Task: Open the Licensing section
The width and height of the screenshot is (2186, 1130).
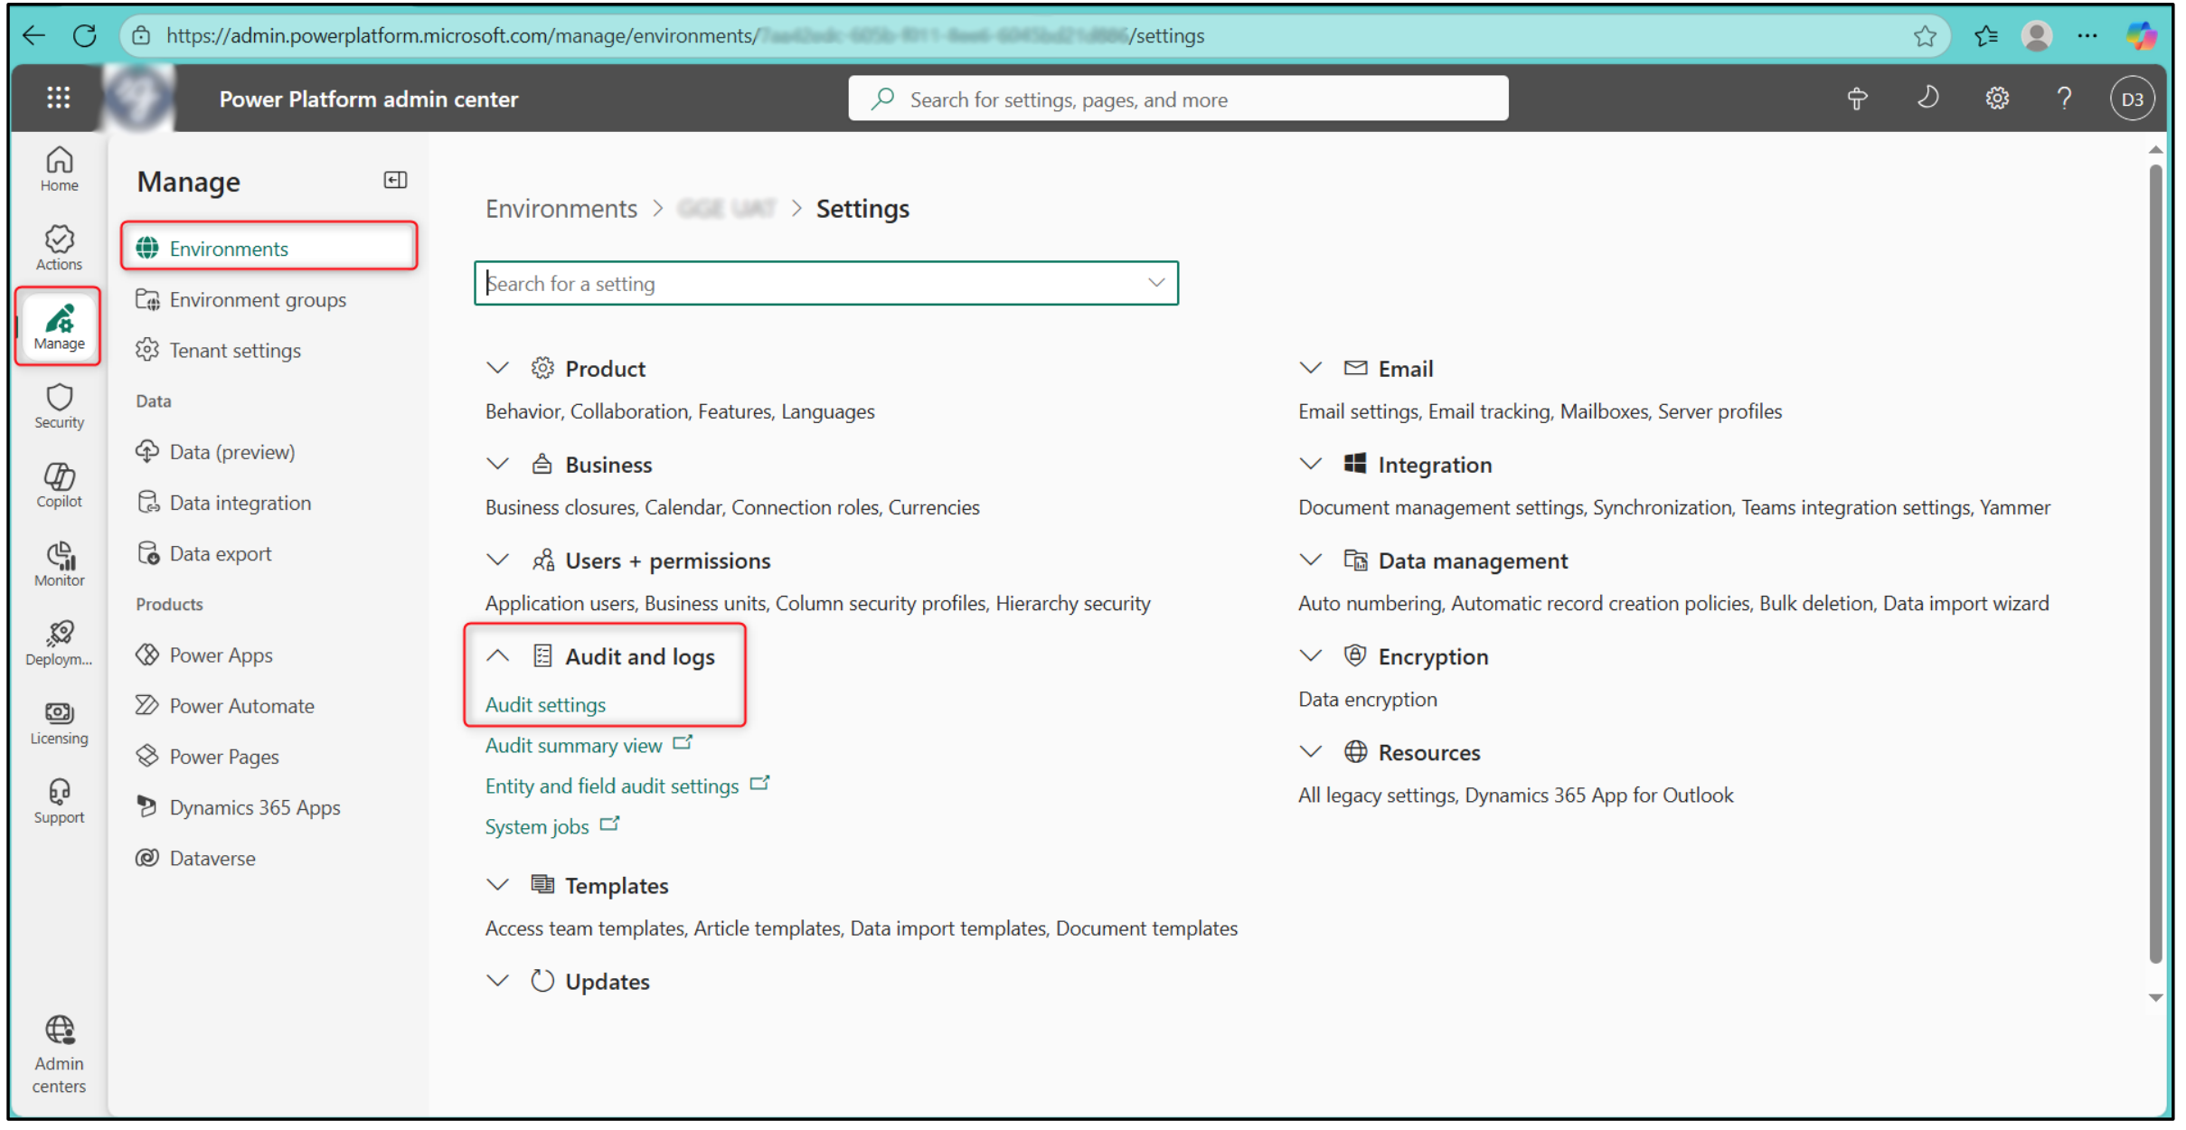Action: [x=59, y=722]
